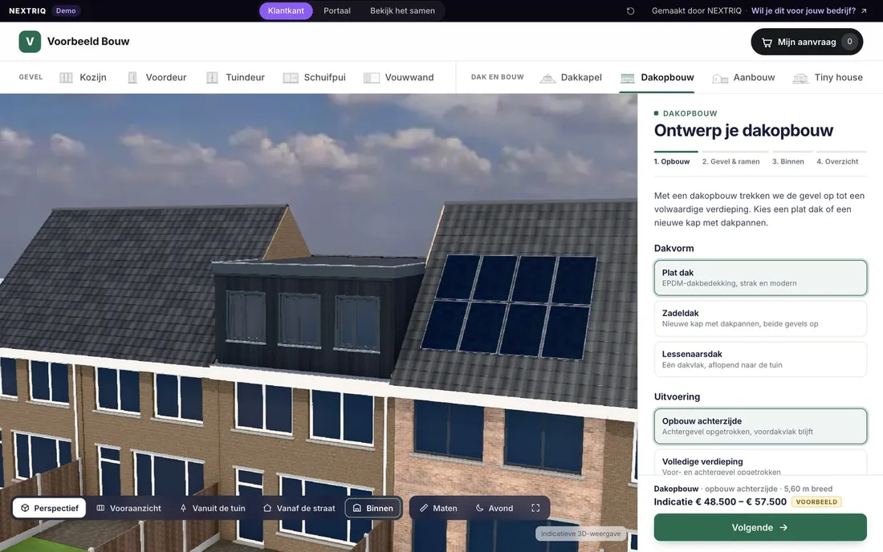Click the Kozijn window frame icon

coord(66,78)
